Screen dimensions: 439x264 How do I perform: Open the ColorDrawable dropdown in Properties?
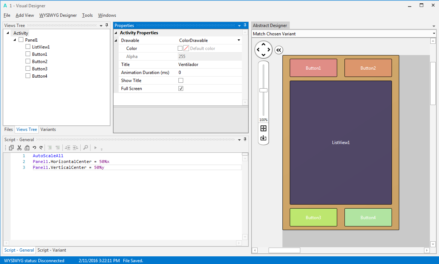click(239, 40)
